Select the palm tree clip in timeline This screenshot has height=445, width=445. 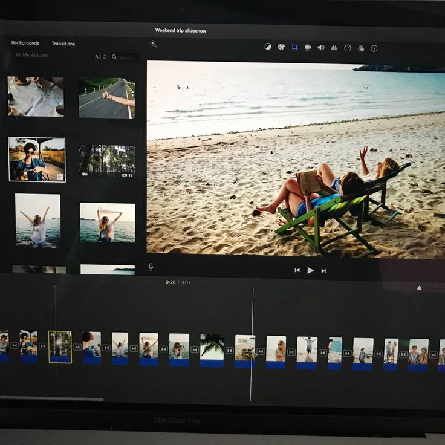pyautogui.click(x=212, y=351)
